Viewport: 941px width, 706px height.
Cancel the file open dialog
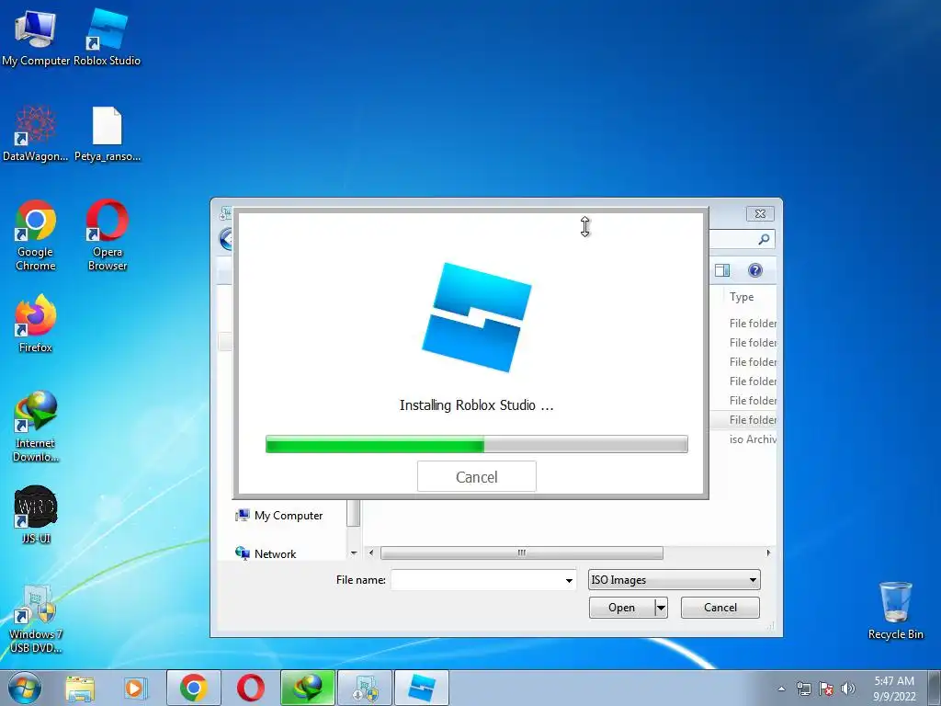pyautogui.click(x=720, y=608)
